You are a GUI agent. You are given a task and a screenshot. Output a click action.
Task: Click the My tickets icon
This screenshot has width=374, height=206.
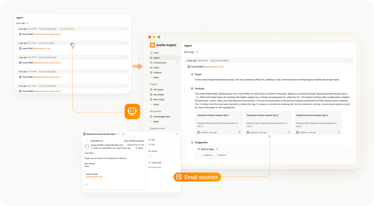[151, 95]
